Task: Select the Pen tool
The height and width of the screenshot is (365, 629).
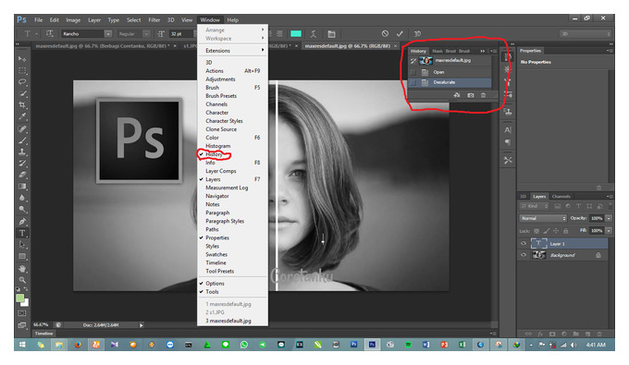Action: (22, 222)
